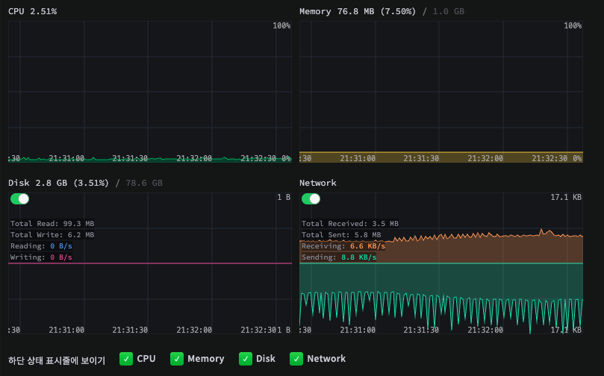Click the Receiving: 6.6 KB/s value
This screenshot has height=376, width=604.
367,246
